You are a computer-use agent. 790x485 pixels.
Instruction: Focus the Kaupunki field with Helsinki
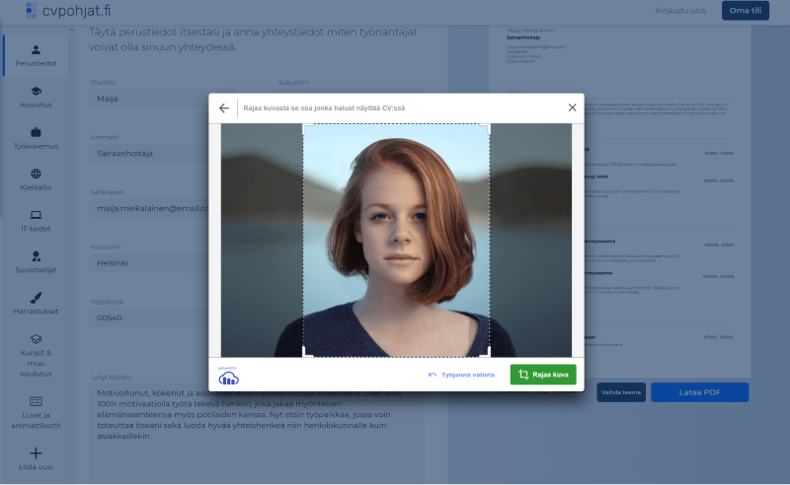[149, 263]
